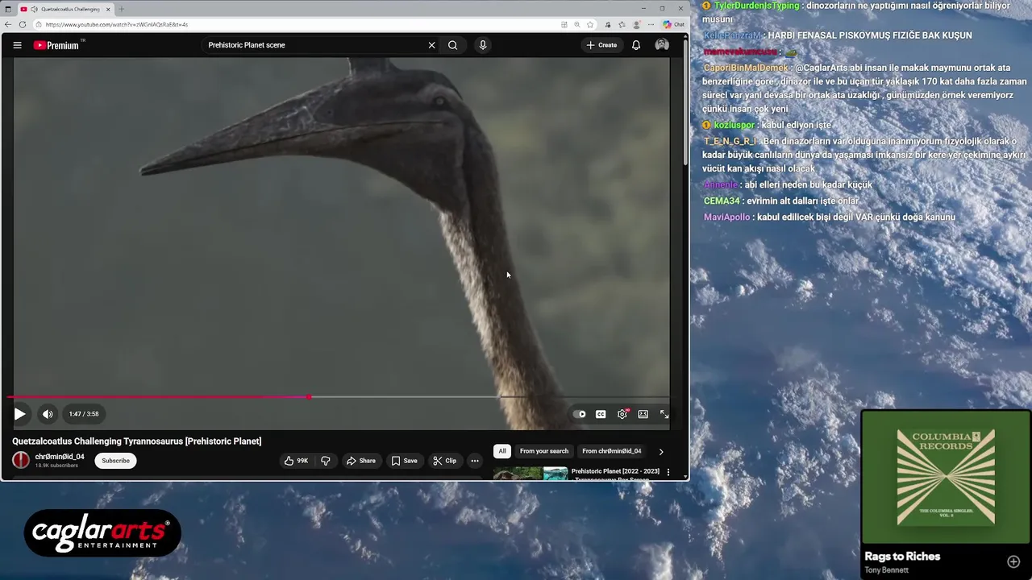
Task: Click chat username CaporiBinMalDemek
Action: (746, 68)
